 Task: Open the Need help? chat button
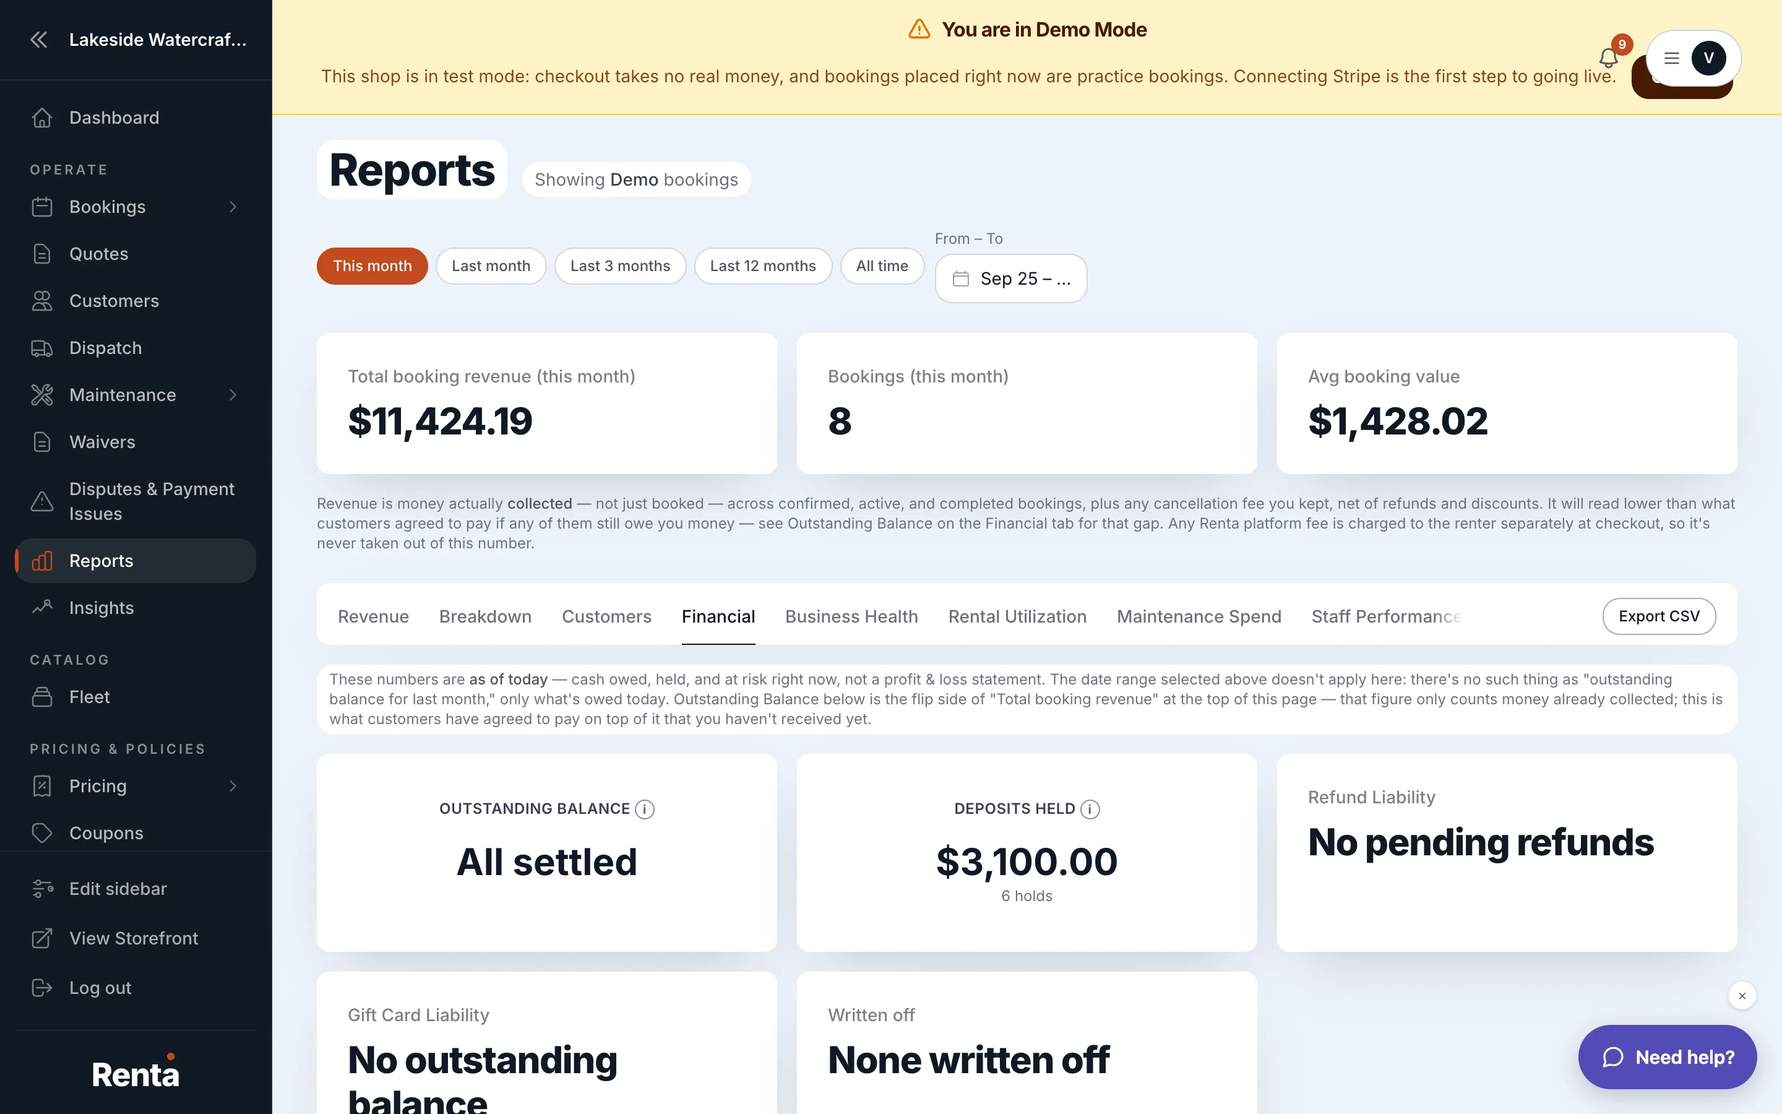[x=1667, y=1057]
